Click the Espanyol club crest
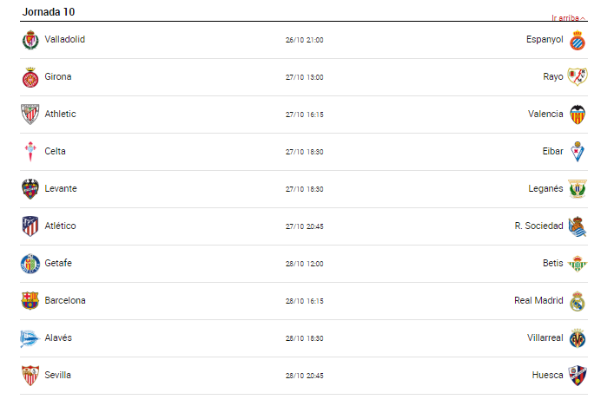 (578, 41)
